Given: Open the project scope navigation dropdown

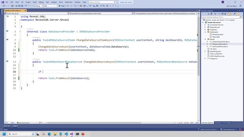Looking at the screenshot, I should click(37, 14).
